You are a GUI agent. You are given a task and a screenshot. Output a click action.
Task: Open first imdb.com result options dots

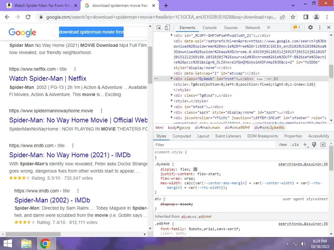(73, 146)
